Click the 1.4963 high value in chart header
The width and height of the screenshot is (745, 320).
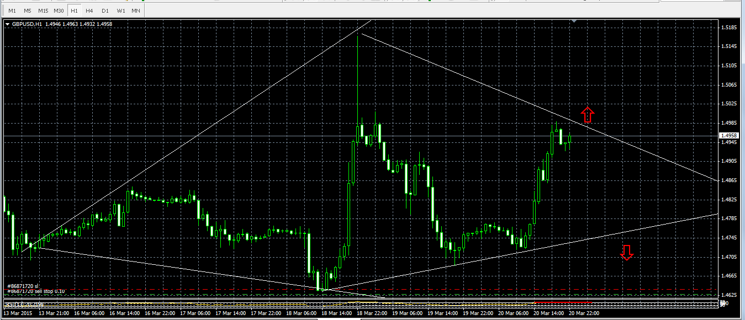click(x=71, y=24)
